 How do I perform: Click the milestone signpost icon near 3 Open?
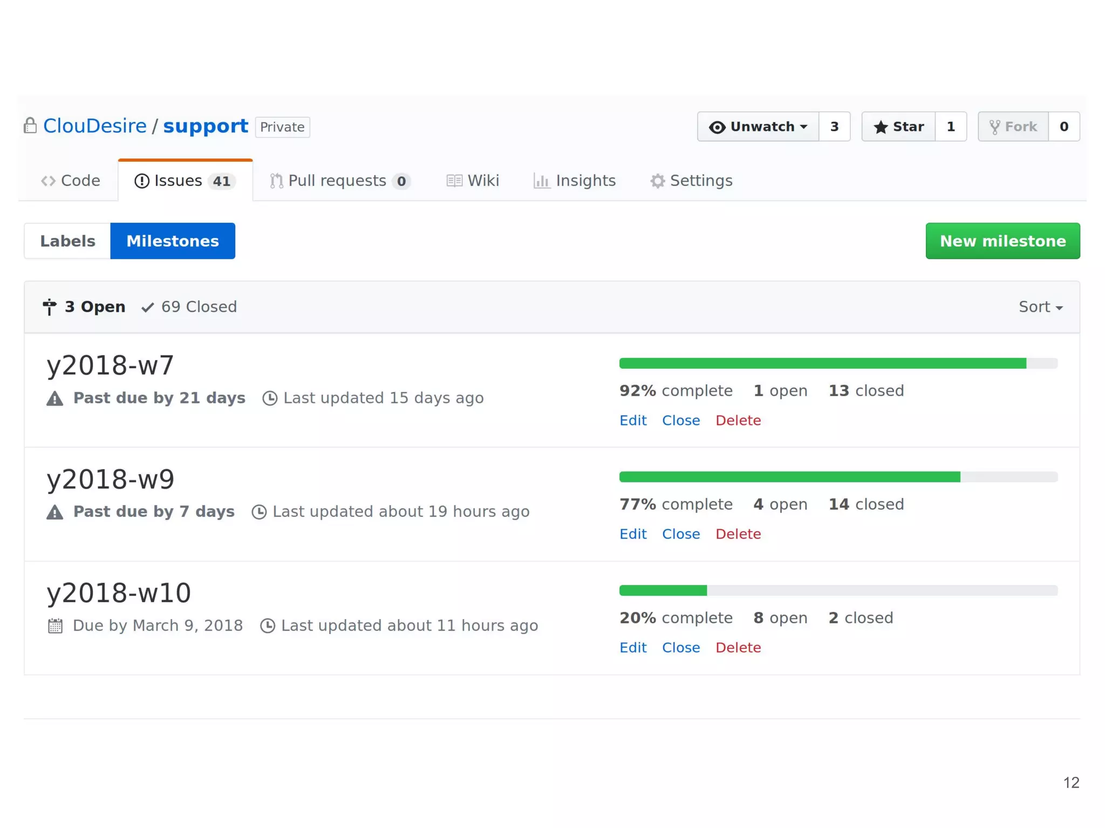pyautogui.click(x=49, y=307)
